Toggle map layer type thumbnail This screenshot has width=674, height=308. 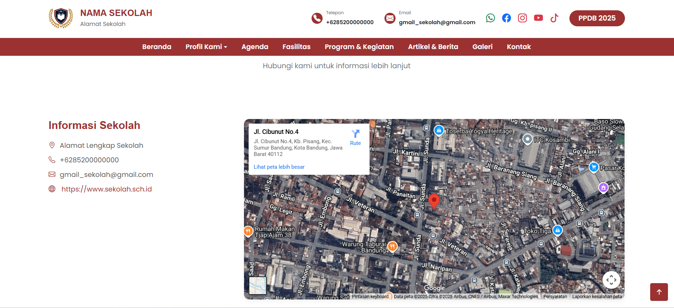[258, 286]
